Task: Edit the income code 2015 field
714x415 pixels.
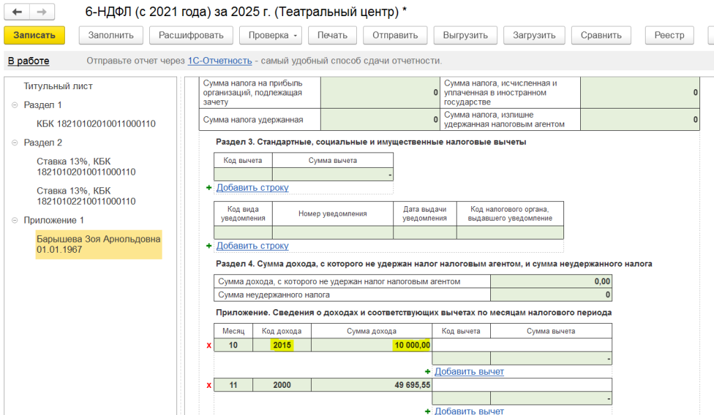Action: (x=282, y=345)
